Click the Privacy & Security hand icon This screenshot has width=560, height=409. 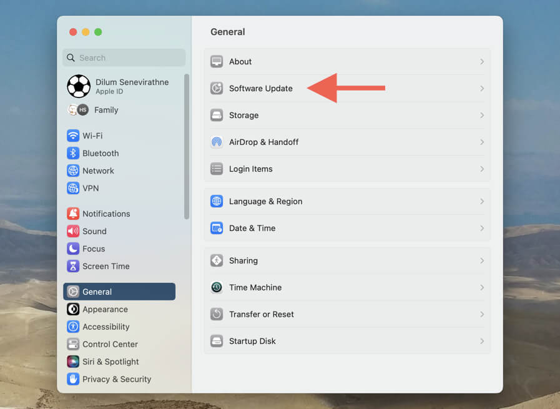[x=73, y=379]
